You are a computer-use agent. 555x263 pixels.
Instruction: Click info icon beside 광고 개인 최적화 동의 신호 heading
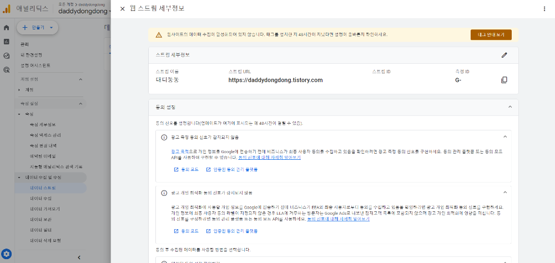(x=164, y=193)
